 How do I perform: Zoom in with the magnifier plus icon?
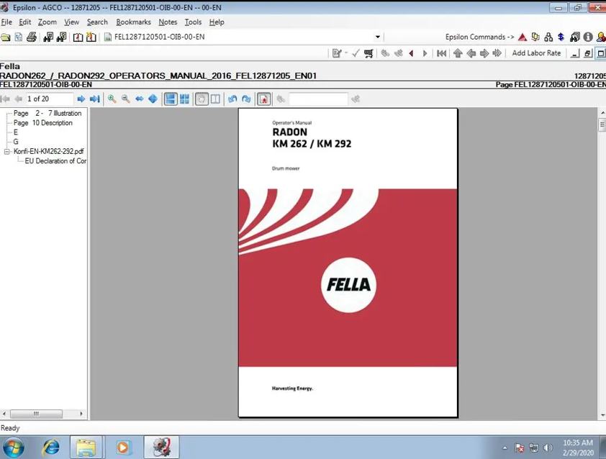point(112,99)
